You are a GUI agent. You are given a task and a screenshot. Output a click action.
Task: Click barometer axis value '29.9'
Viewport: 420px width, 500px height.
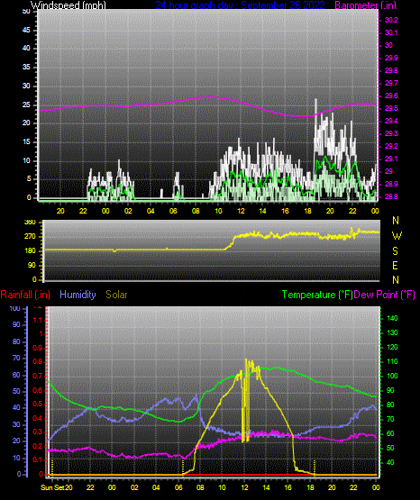[391, 58]
